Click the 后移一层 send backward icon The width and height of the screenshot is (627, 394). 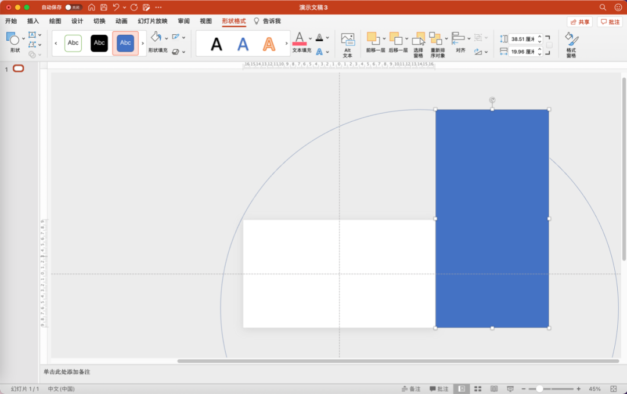(x=396, y=38)
